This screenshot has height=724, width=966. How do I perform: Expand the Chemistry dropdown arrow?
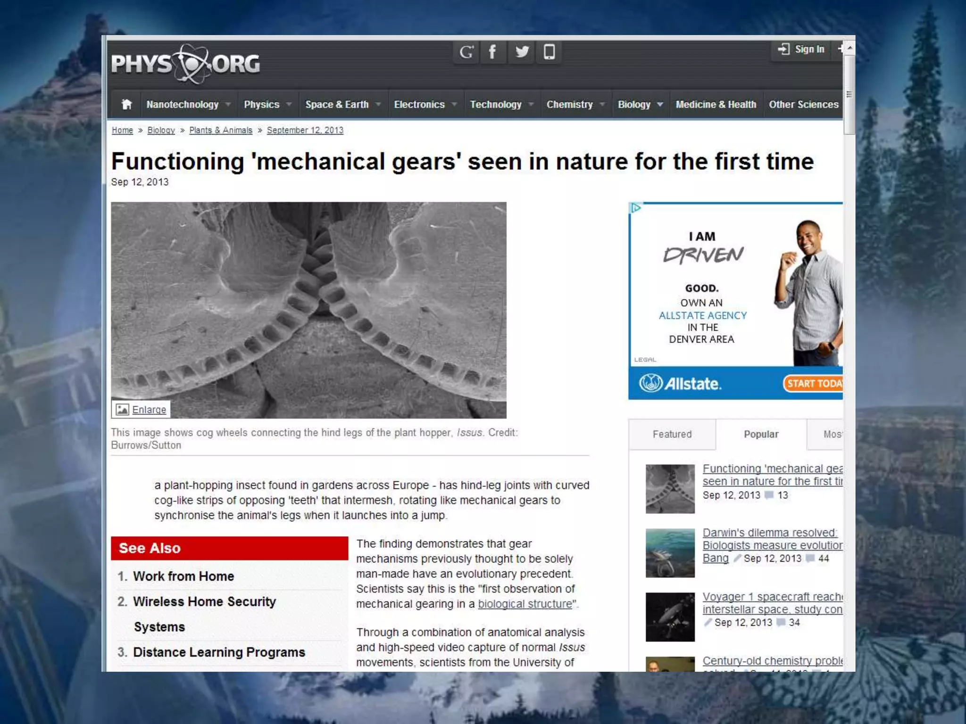(x=602, y=104)
